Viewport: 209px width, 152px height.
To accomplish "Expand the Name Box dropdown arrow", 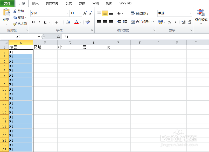I will 39,37.
